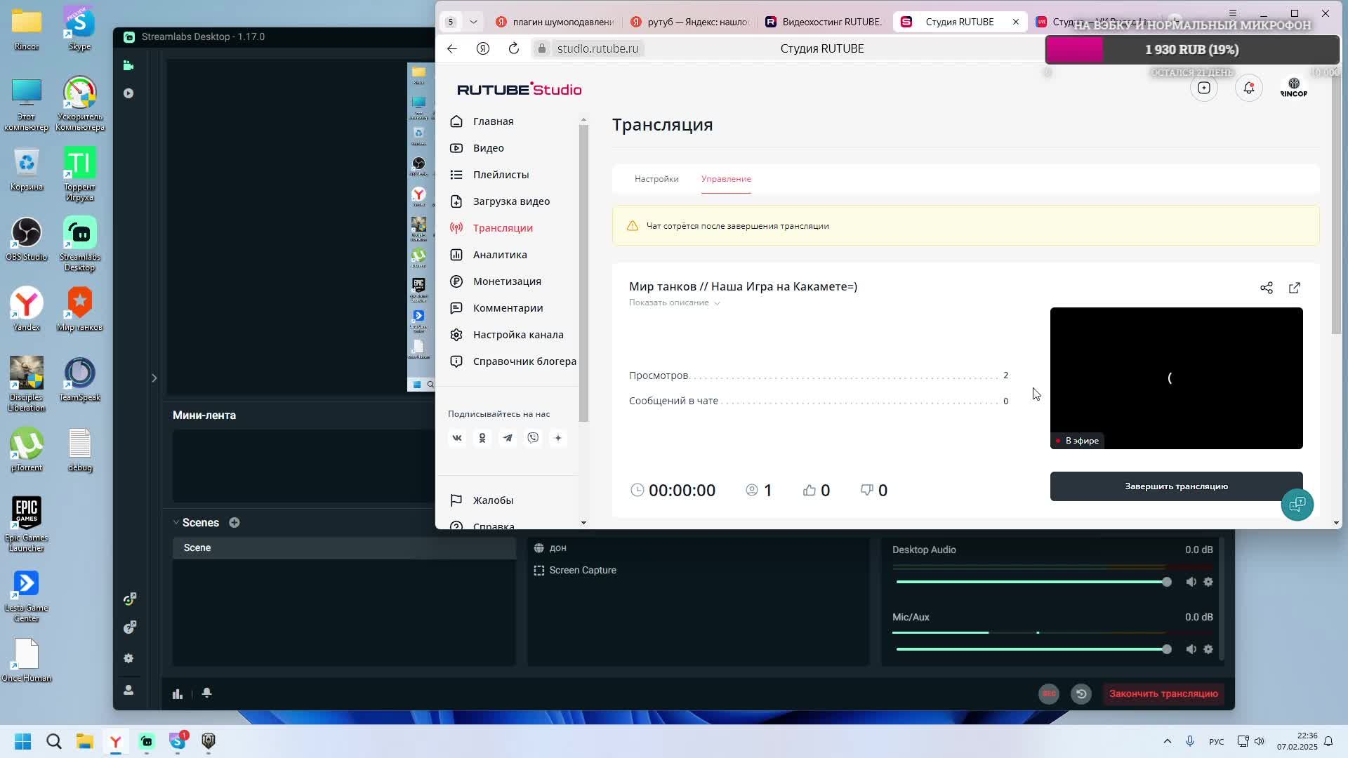Add a new scene with the plus icon
Viewport: 1348px width, 758px height.
coord(234,523)
